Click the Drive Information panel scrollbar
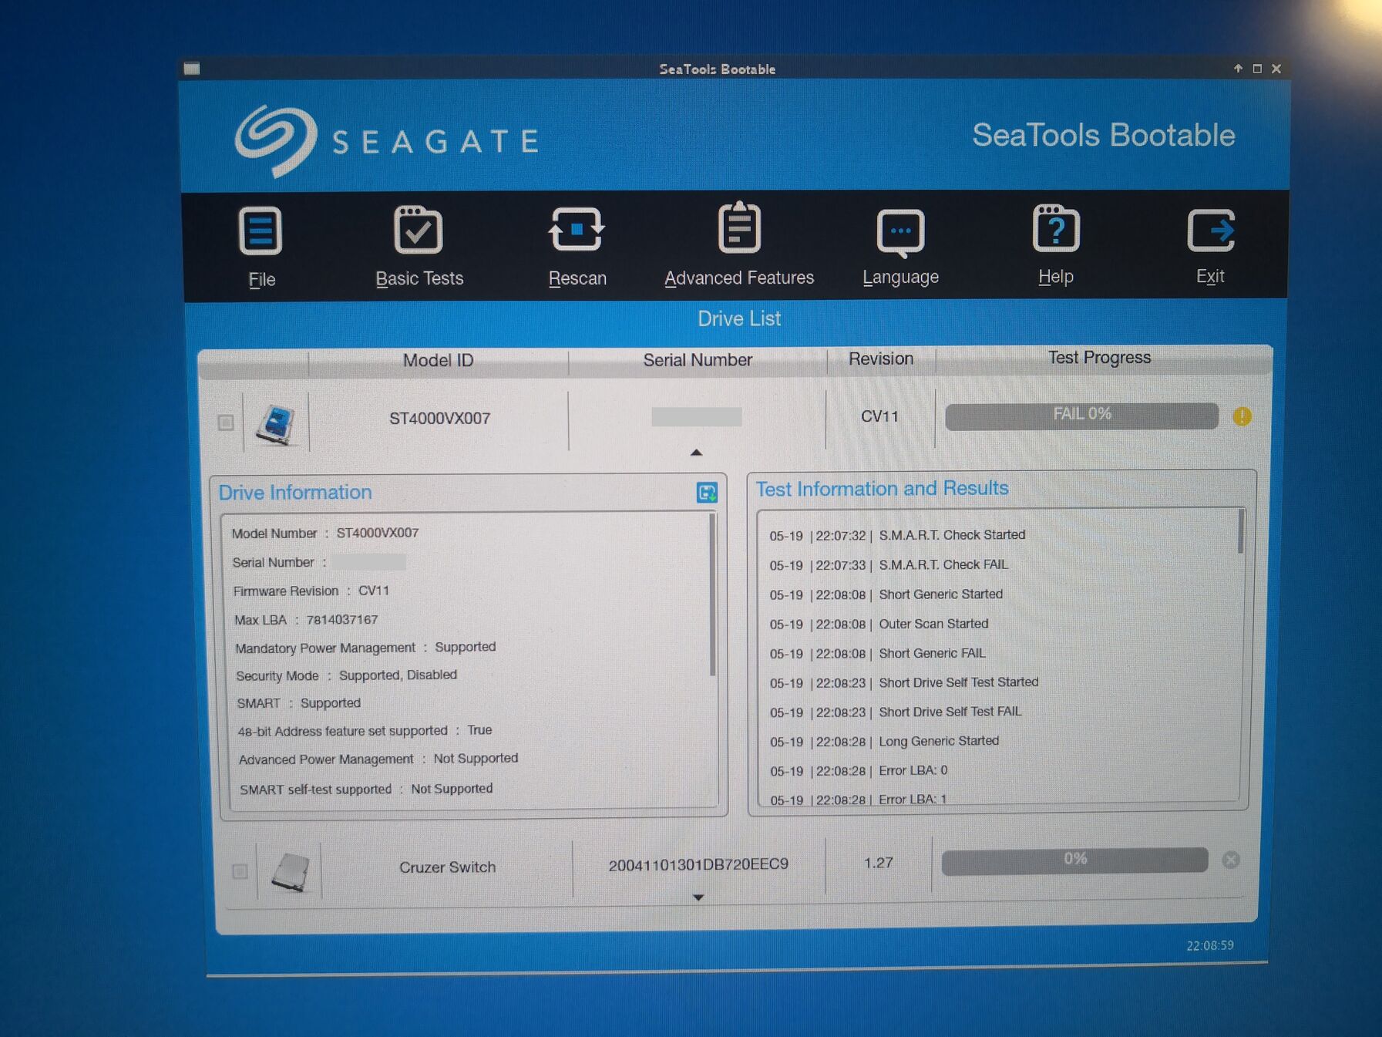Image resolution: width=1382 pixels, height=1037 pixels. click(712, 594)
